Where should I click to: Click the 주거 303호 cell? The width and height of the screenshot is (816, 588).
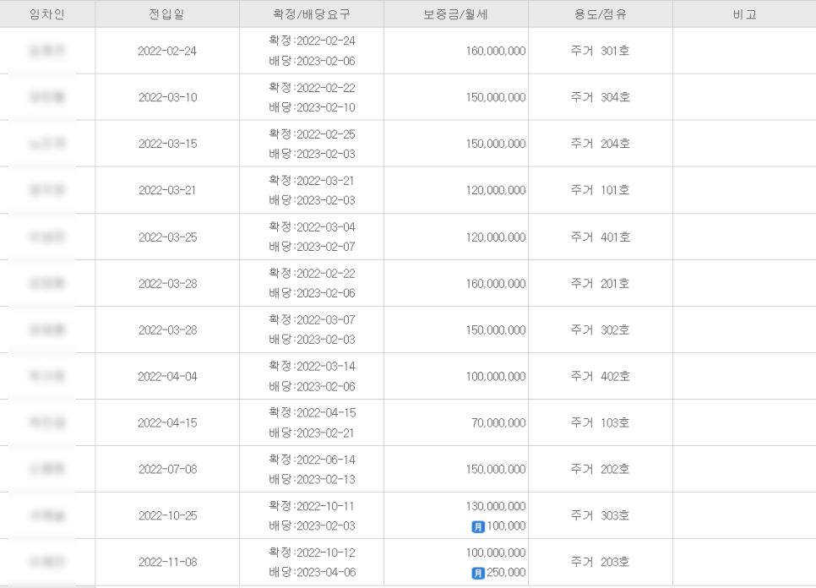pyautogui.click(x=600, y=515)
